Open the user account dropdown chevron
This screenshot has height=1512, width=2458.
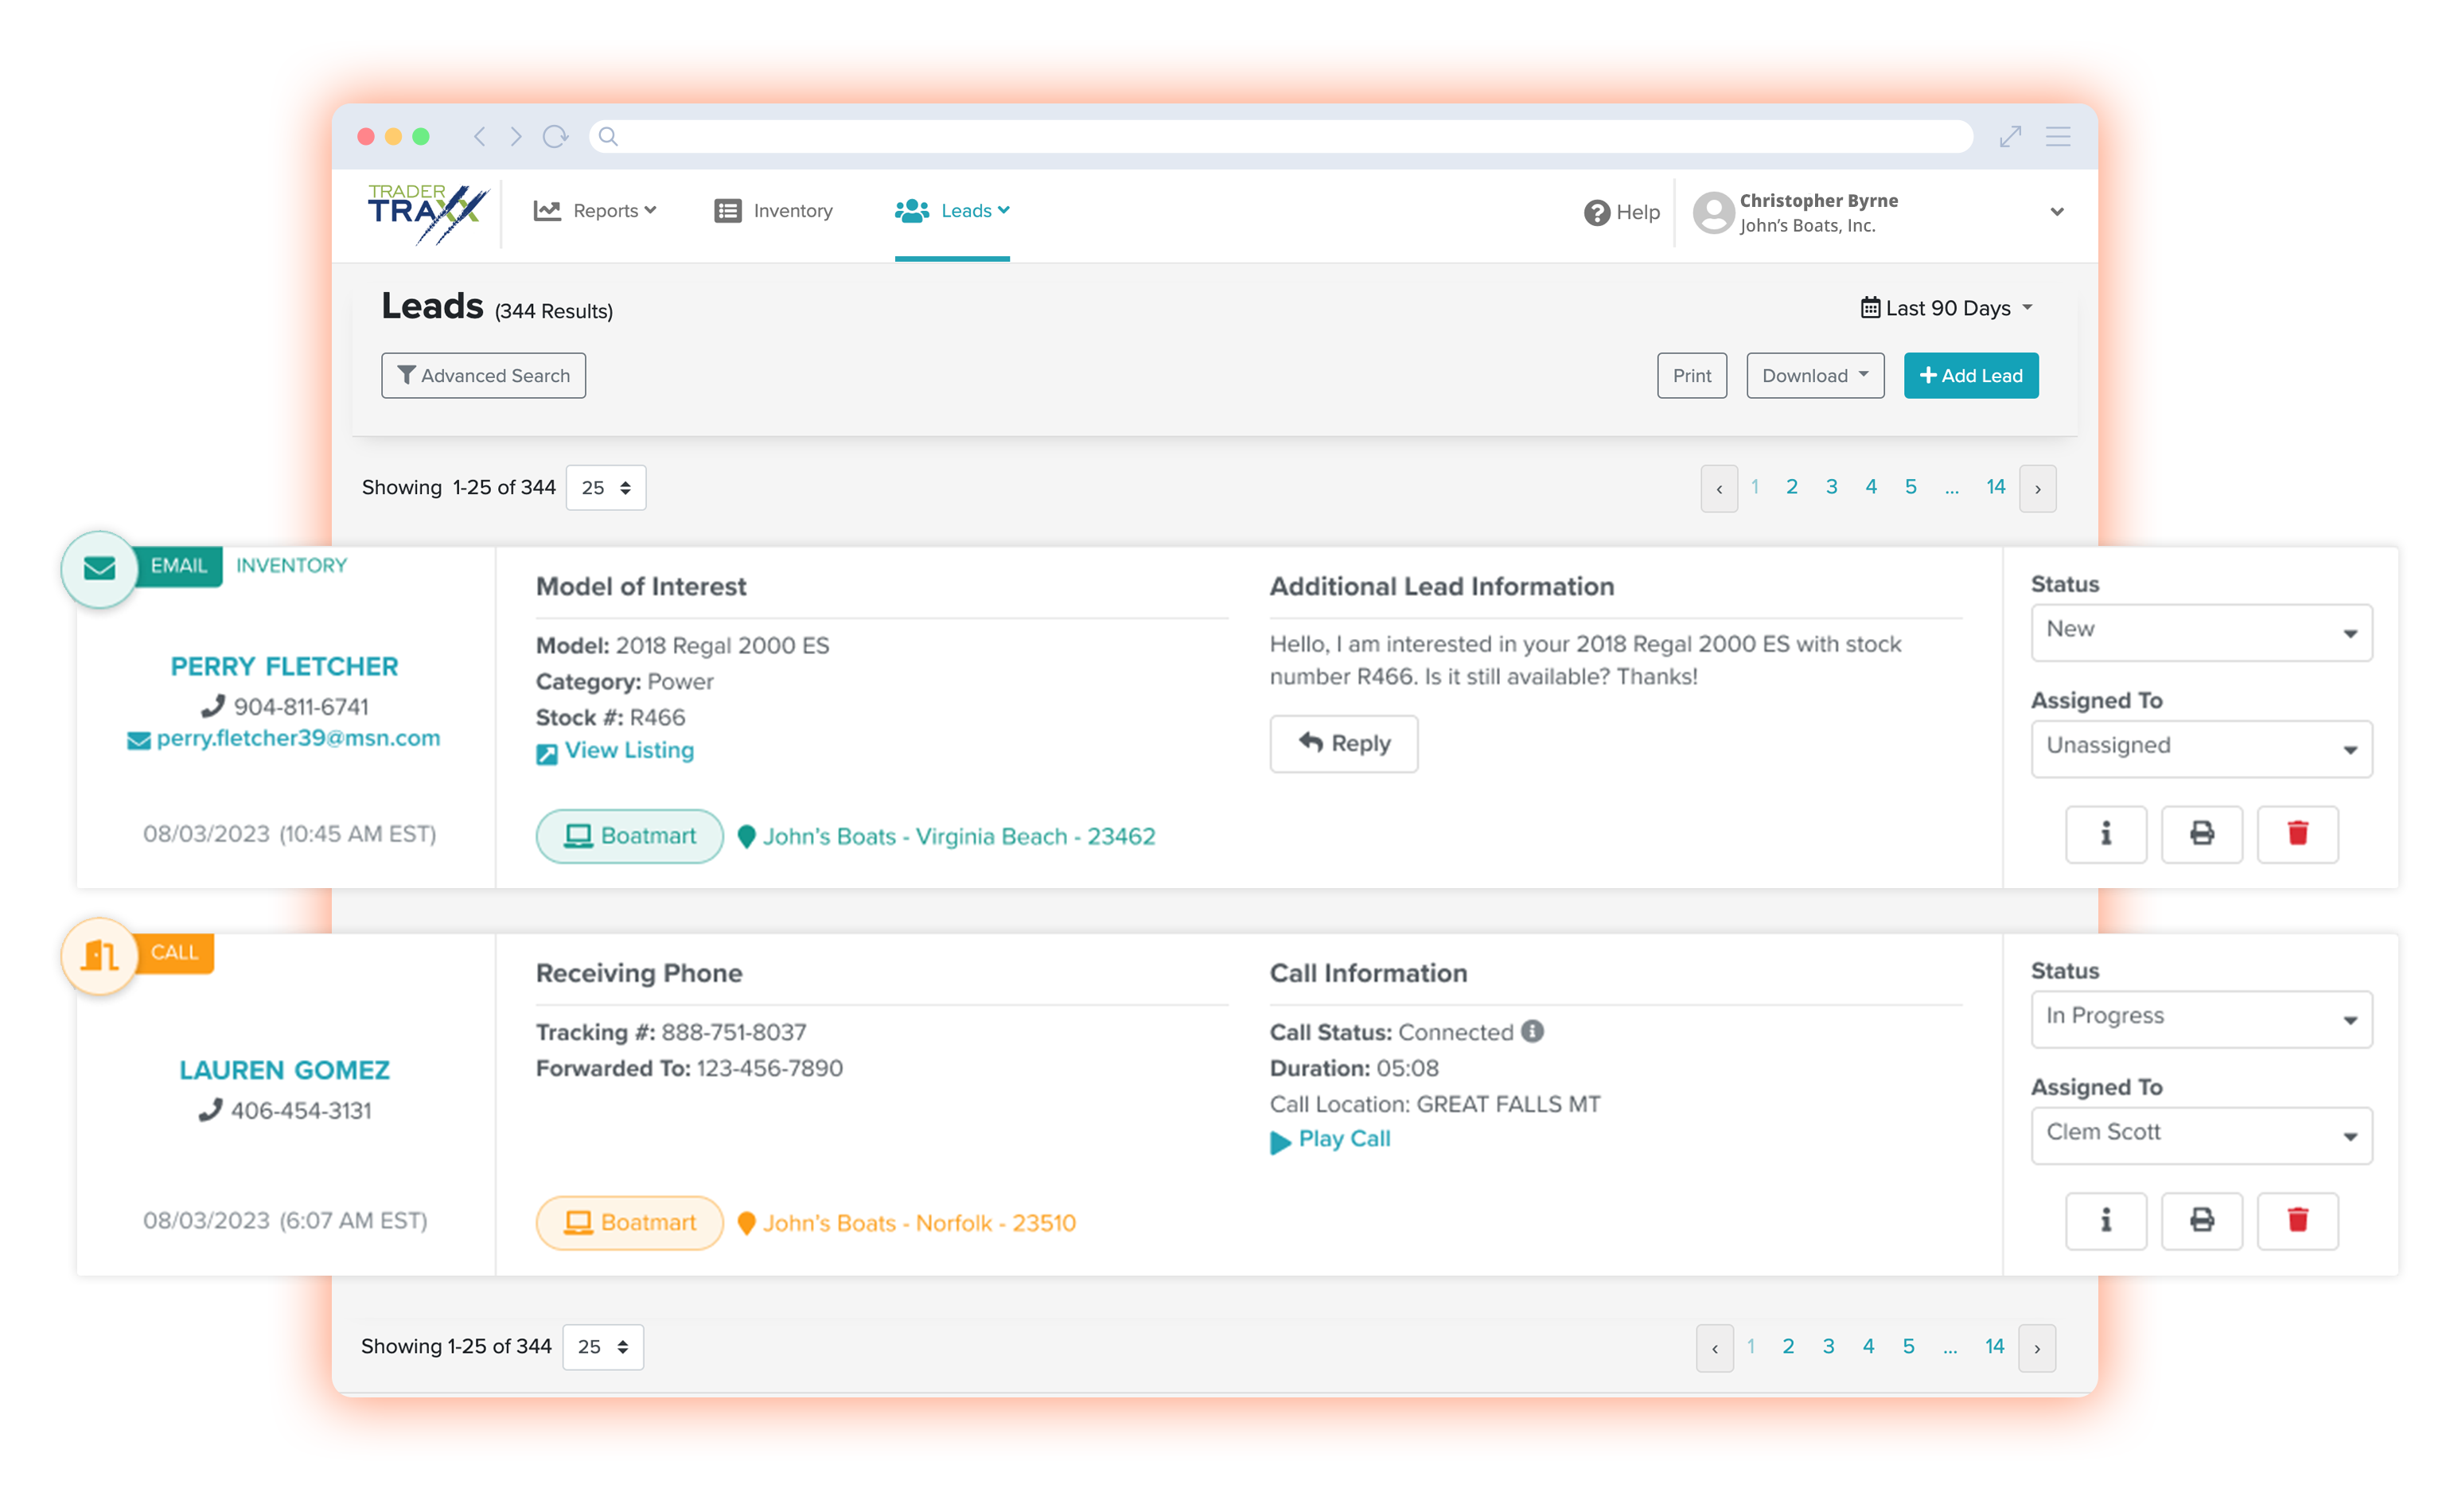[2056, 212]
